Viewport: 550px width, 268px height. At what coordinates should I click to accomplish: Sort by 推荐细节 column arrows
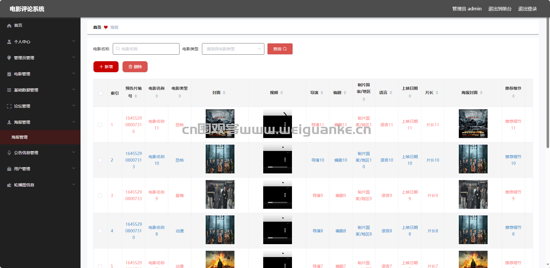(x=513, y=96)
